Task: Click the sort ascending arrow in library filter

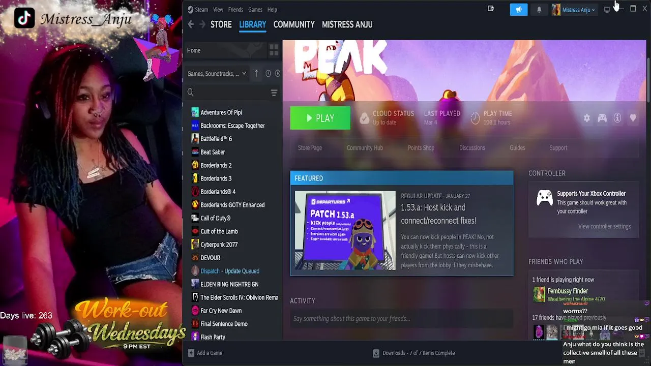Action: [256, 74]
